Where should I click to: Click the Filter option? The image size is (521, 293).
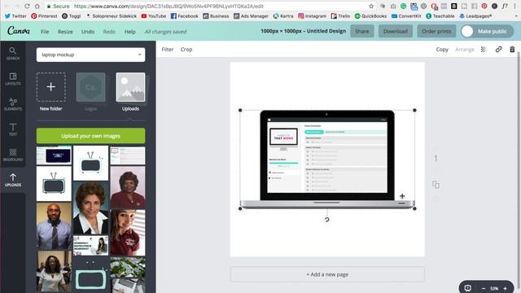[x=168, y=49]
